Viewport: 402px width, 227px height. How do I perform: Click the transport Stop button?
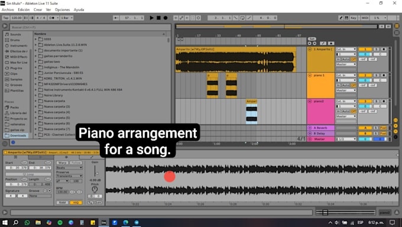point(158,18)
